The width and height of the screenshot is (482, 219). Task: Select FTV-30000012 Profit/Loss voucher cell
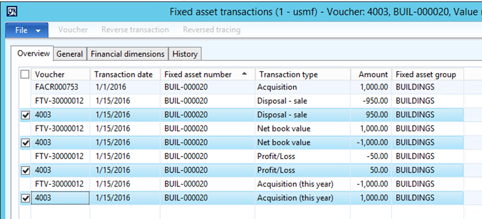tap(61, 156)
